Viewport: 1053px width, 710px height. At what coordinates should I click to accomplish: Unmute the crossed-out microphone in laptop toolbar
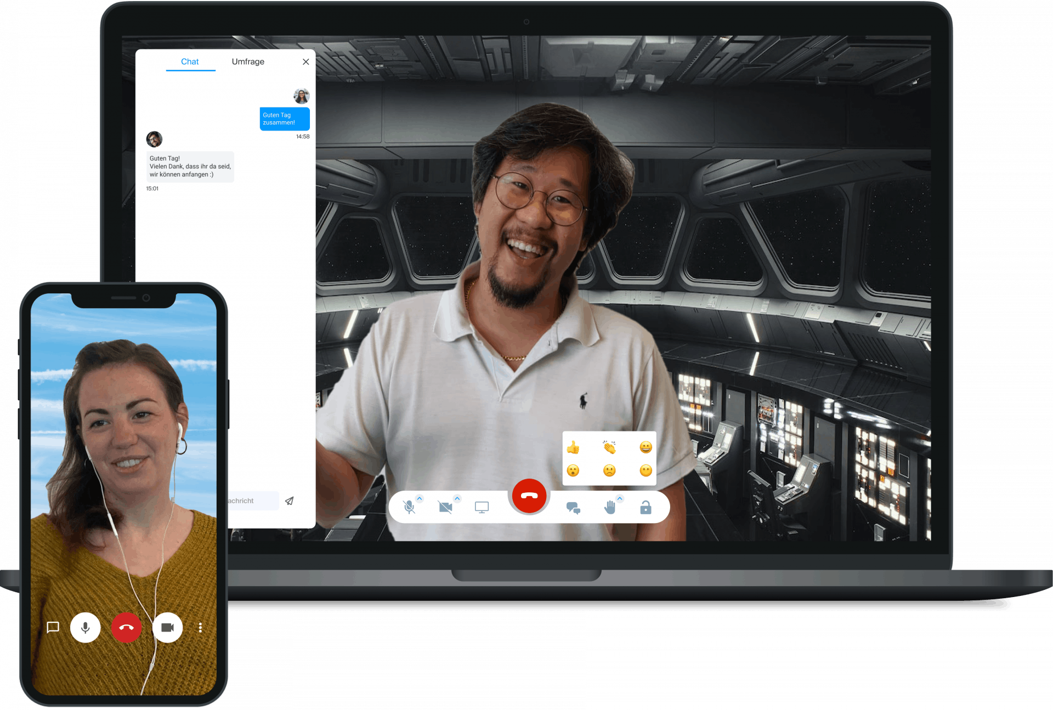click(x=409, y=507)
